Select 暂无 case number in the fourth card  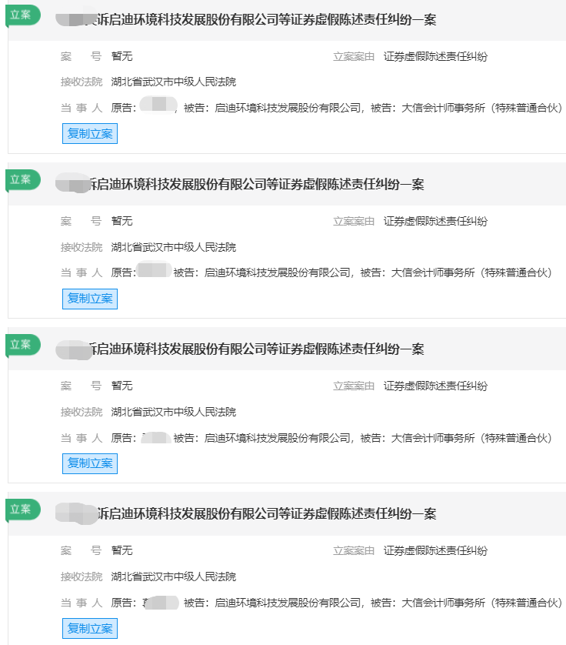122,550
